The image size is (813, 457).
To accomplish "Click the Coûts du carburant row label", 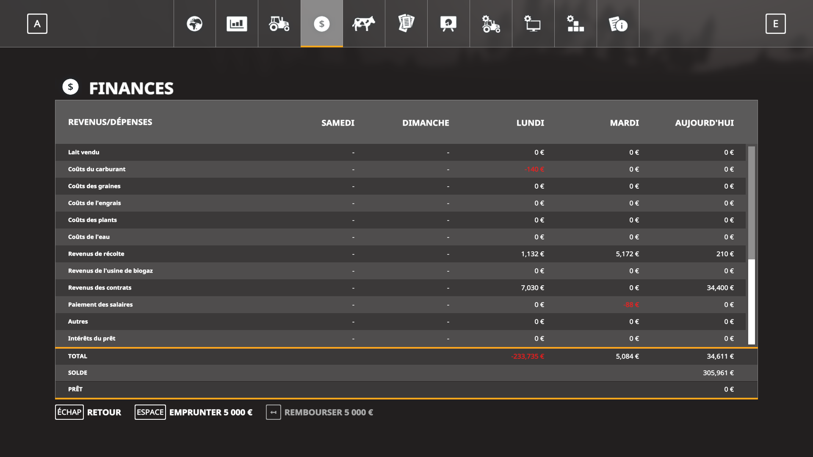I will coord(97,169).
